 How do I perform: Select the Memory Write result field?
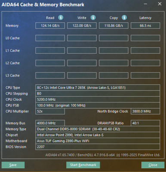point(82,26)
